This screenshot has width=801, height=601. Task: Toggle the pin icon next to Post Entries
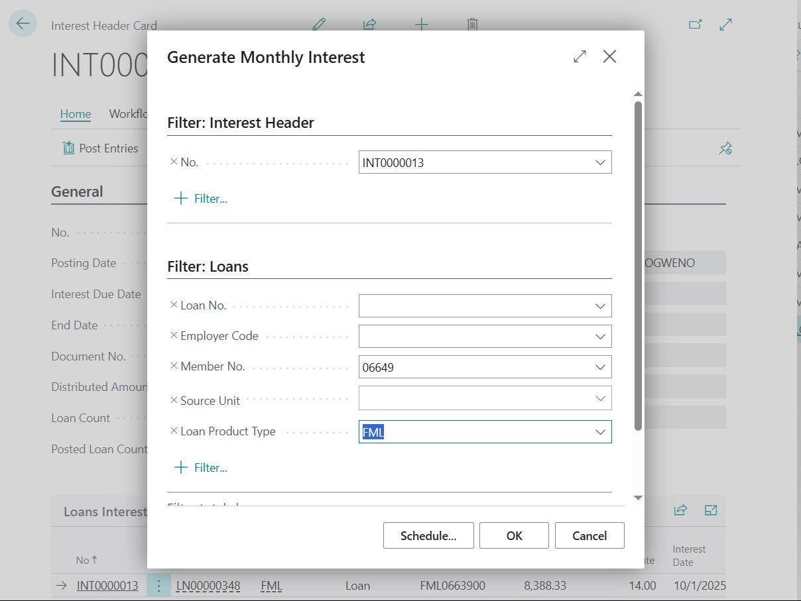pos(725,148)
